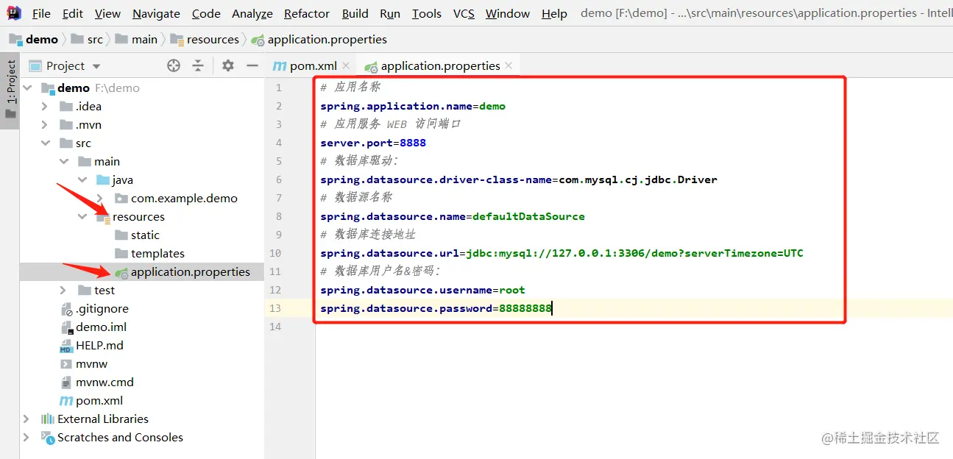
Task: Click line number 14 in the gutter
Action: [x=275, y=327]
